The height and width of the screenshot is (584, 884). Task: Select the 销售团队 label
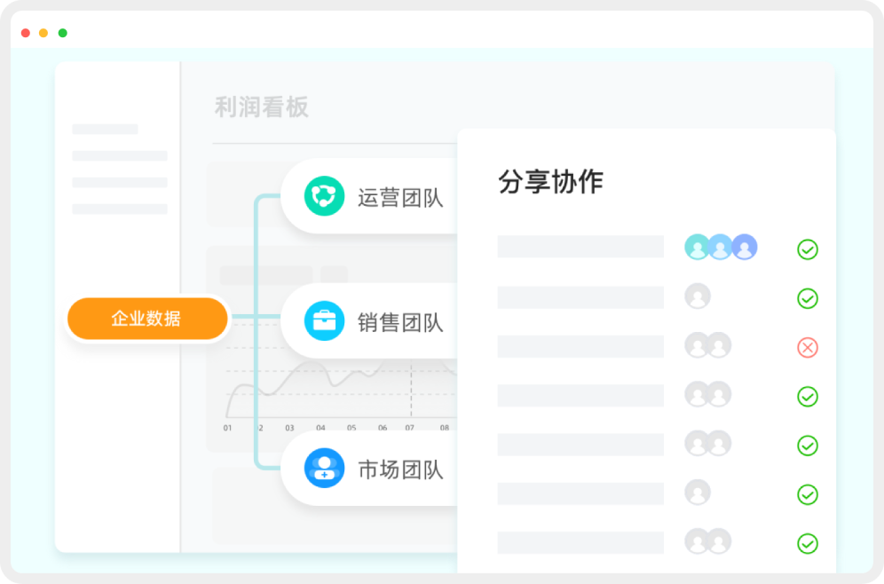pyautogui.click(x=399, y=322)
